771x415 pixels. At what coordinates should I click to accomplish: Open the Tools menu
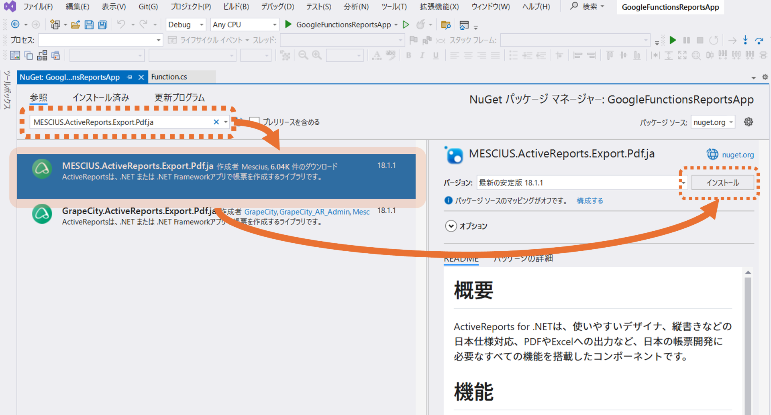click(394, 6)
